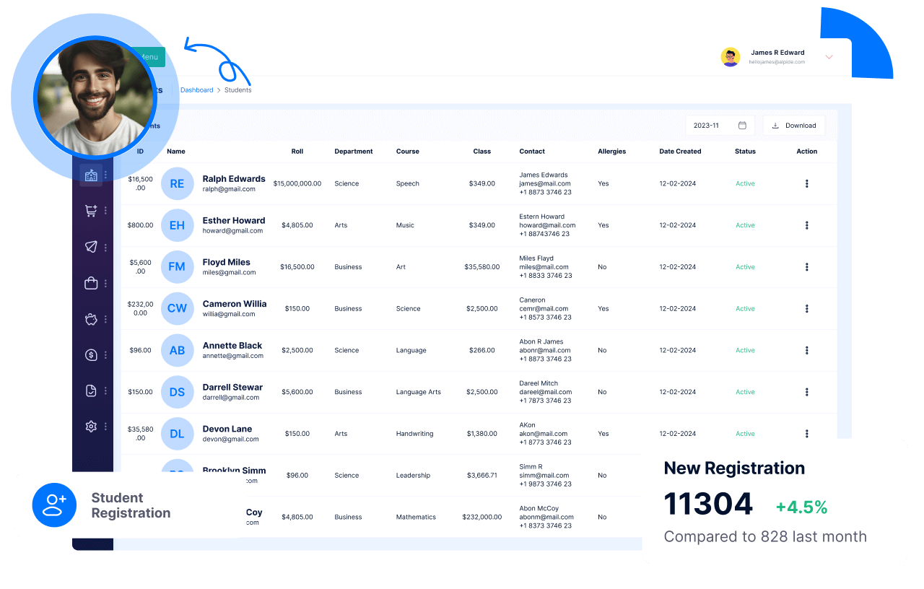Open the shopping bag sidebar icon
Screen dimensions: 924x589
click(x=91, y=283)
